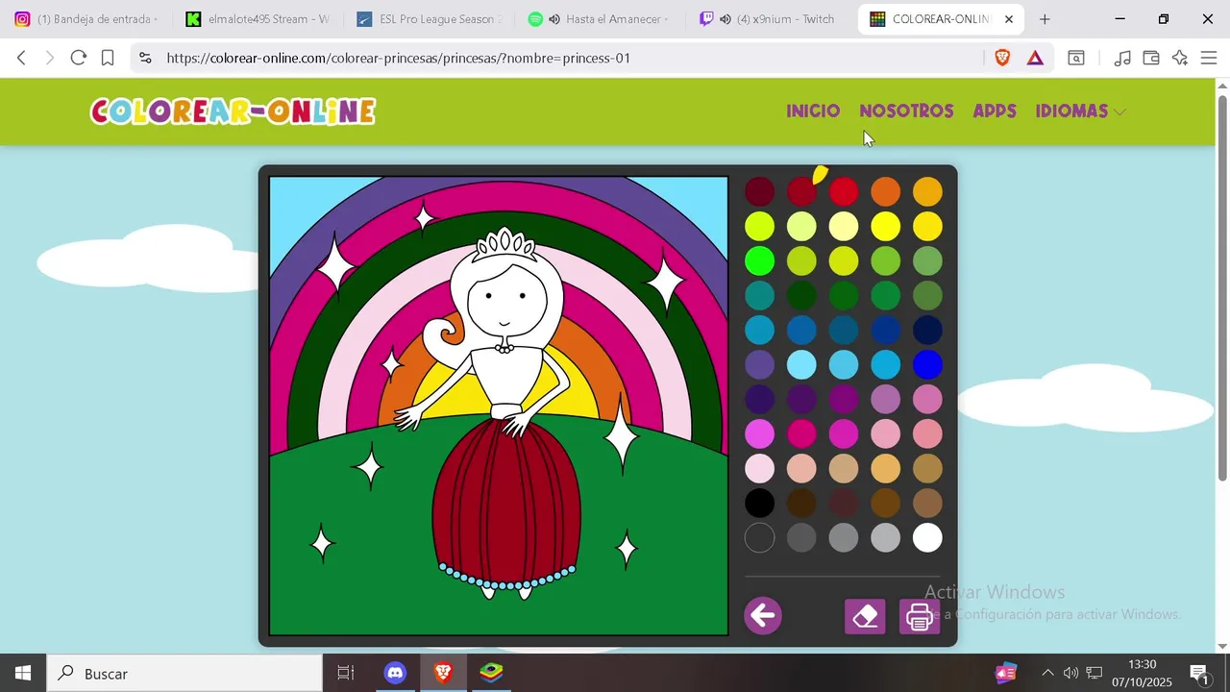The width and height of the screenshot is (1230, 692).
Task: Pick the darkest maroon swatch top-left
Action: pos(759,192)
